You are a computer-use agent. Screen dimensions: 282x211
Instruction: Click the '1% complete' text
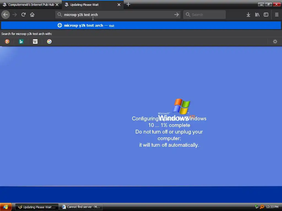[175, 125]
